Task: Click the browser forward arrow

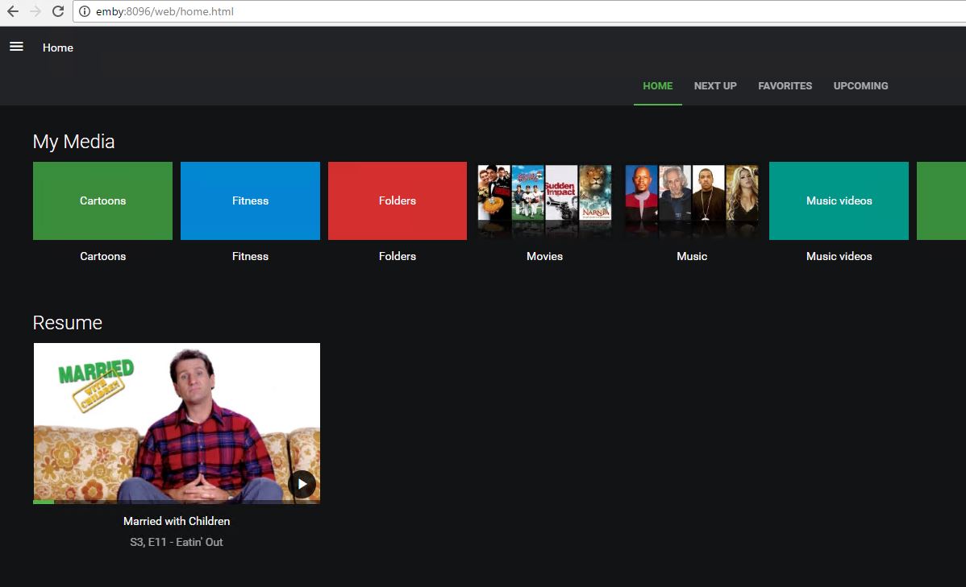Action: [35, 11]
